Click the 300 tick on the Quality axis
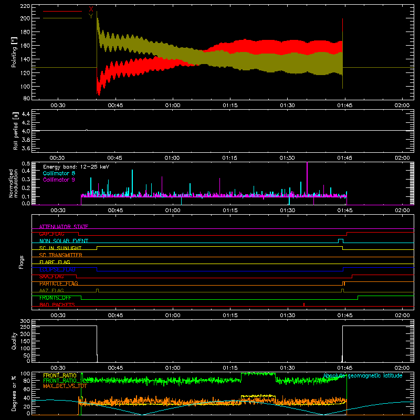The image size is (420, 420). click(25, 321)
